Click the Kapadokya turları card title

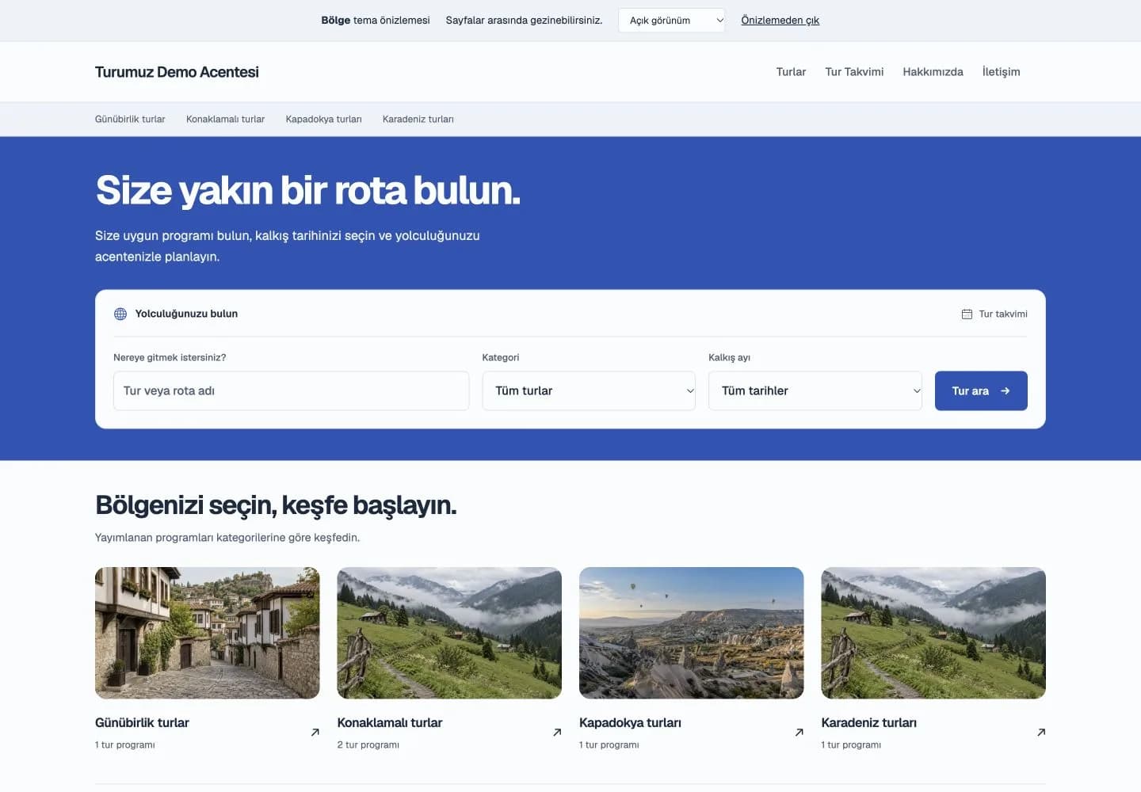630,723
